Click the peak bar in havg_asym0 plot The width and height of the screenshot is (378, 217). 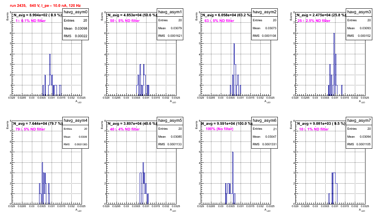point(50,75)
